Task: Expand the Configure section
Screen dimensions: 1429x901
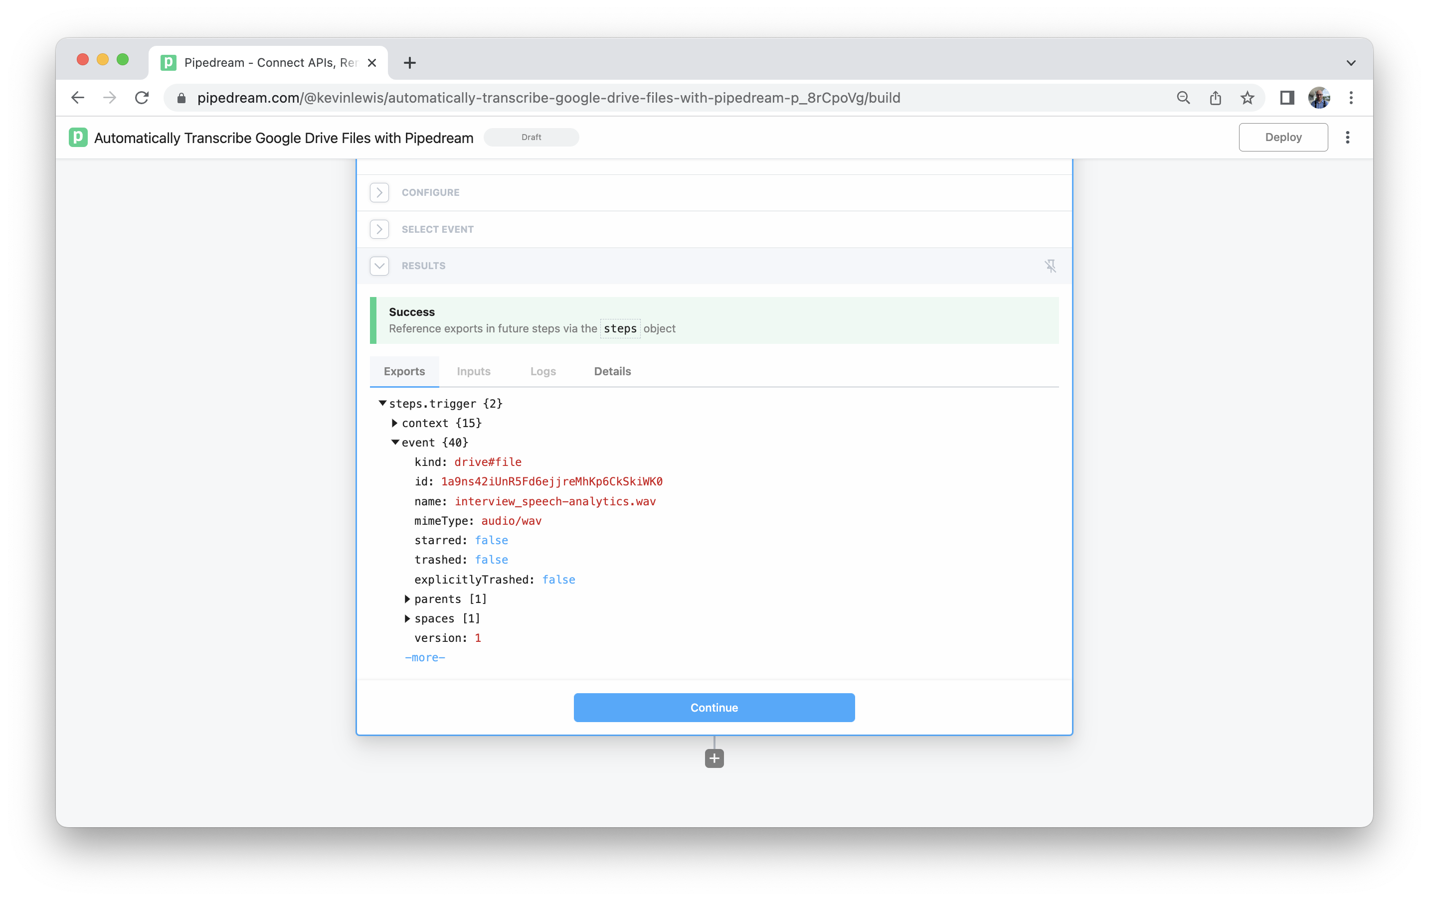Action: point(379,193)
